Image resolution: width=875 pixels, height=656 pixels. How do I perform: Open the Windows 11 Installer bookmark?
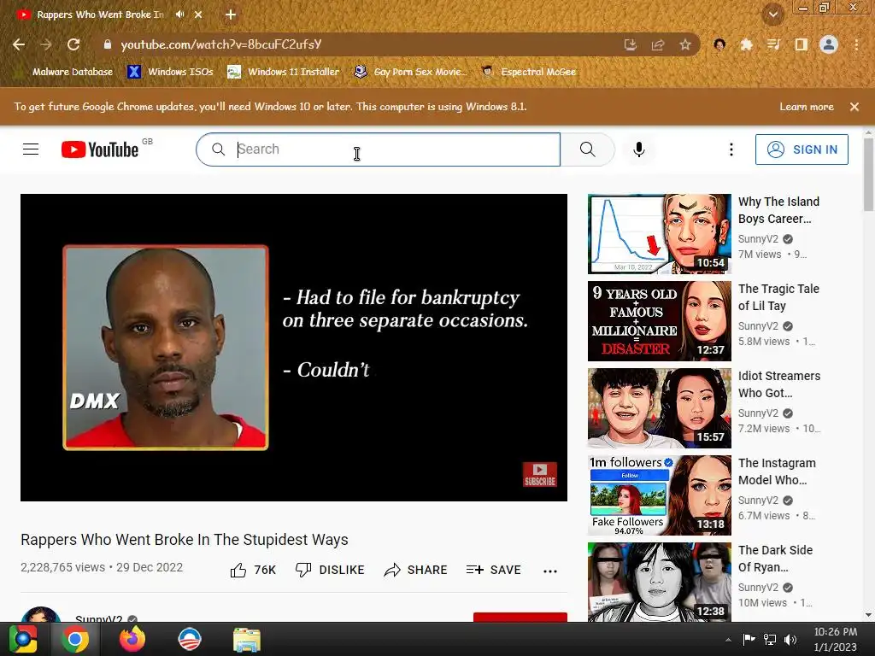tap(284, 72)
